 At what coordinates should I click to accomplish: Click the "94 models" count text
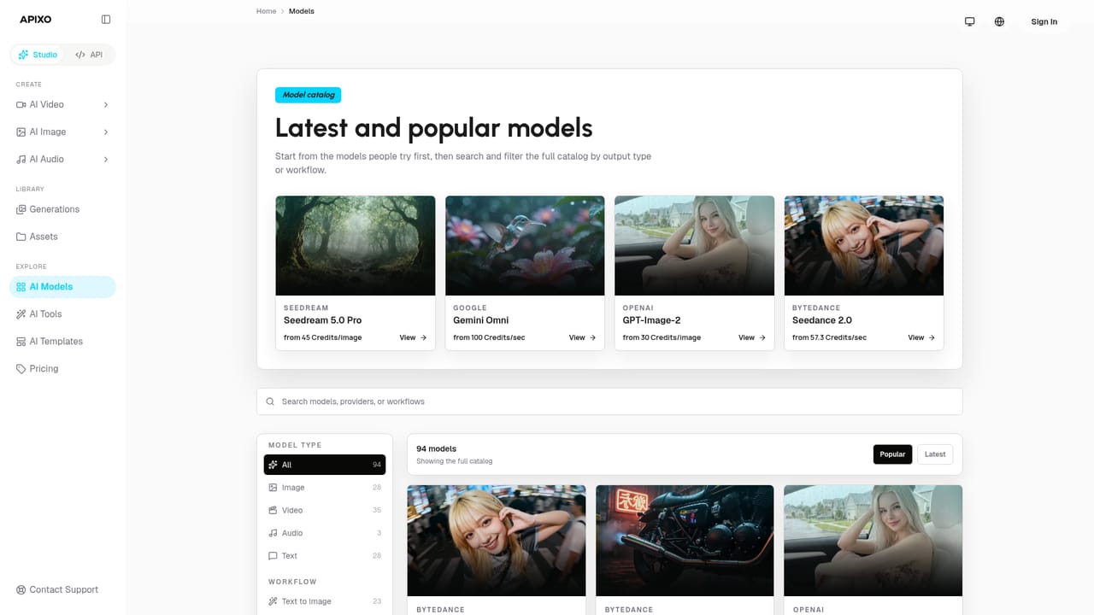tap(436, 448)
